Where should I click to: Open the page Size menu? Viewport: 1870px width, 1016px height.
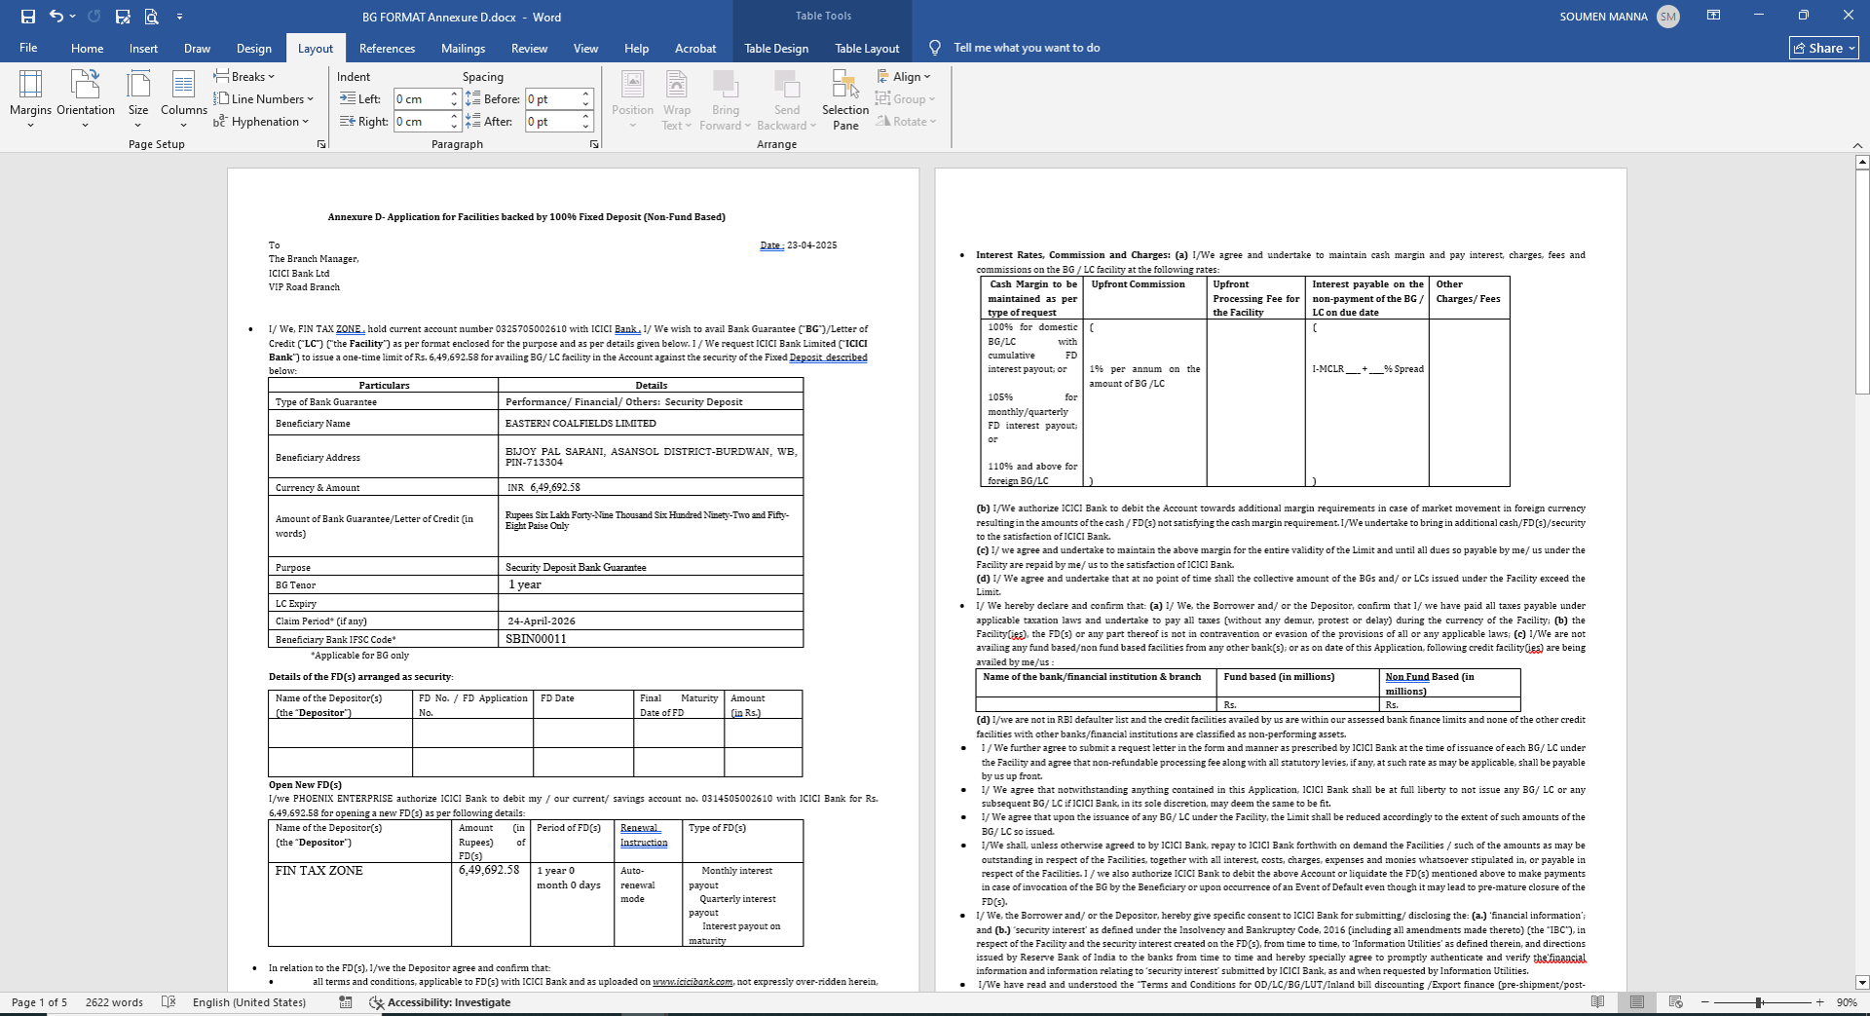[138, 98]
